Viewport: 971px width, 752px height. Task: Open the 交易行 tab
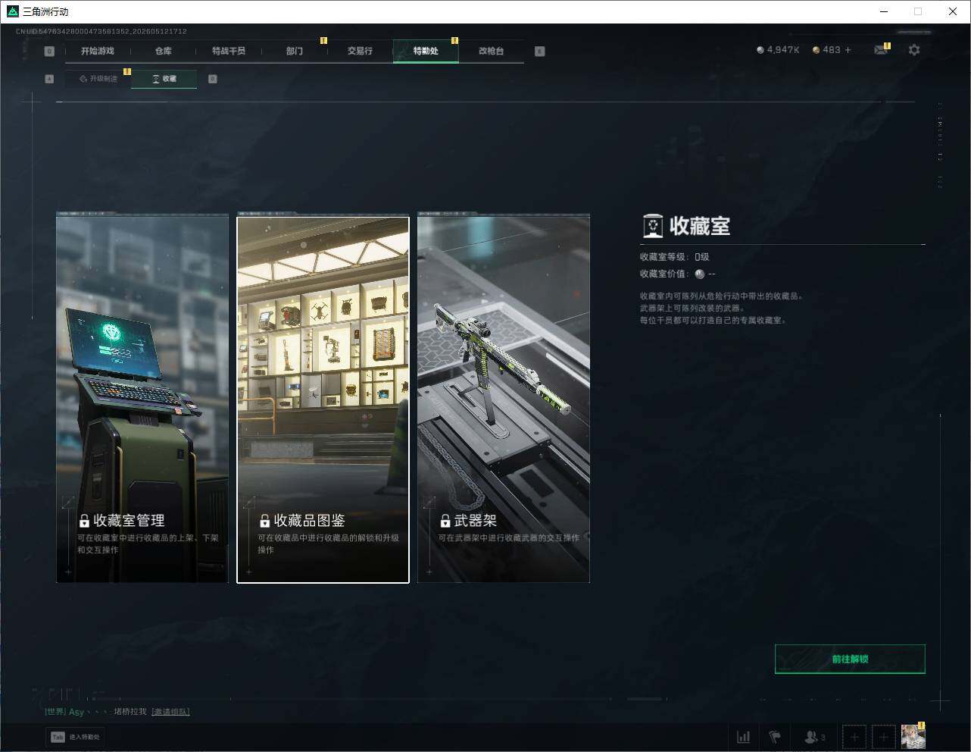pyautogui.click(x=360, y=51)
